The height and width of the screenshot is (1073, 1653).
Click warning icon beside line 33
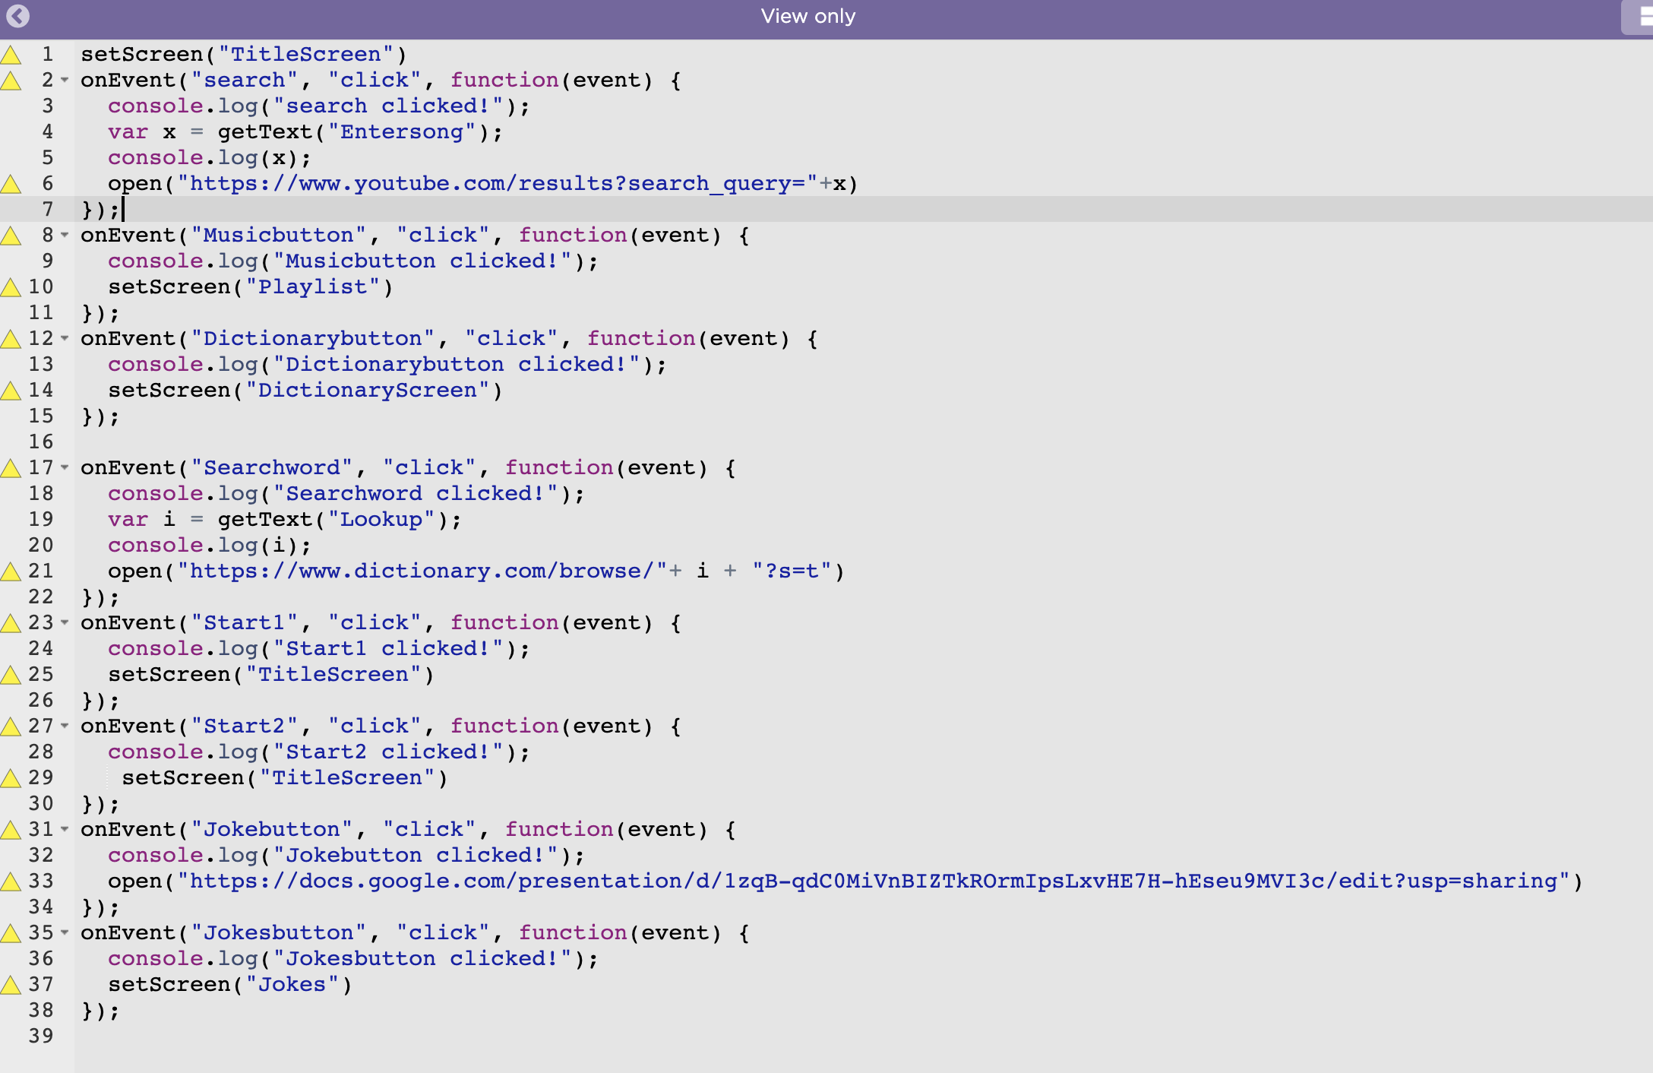(x=11, y=882)
